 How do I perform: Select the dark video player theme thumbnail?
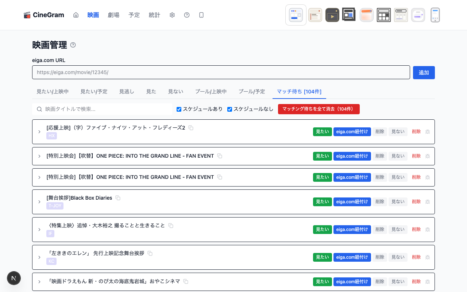point(332,15)
